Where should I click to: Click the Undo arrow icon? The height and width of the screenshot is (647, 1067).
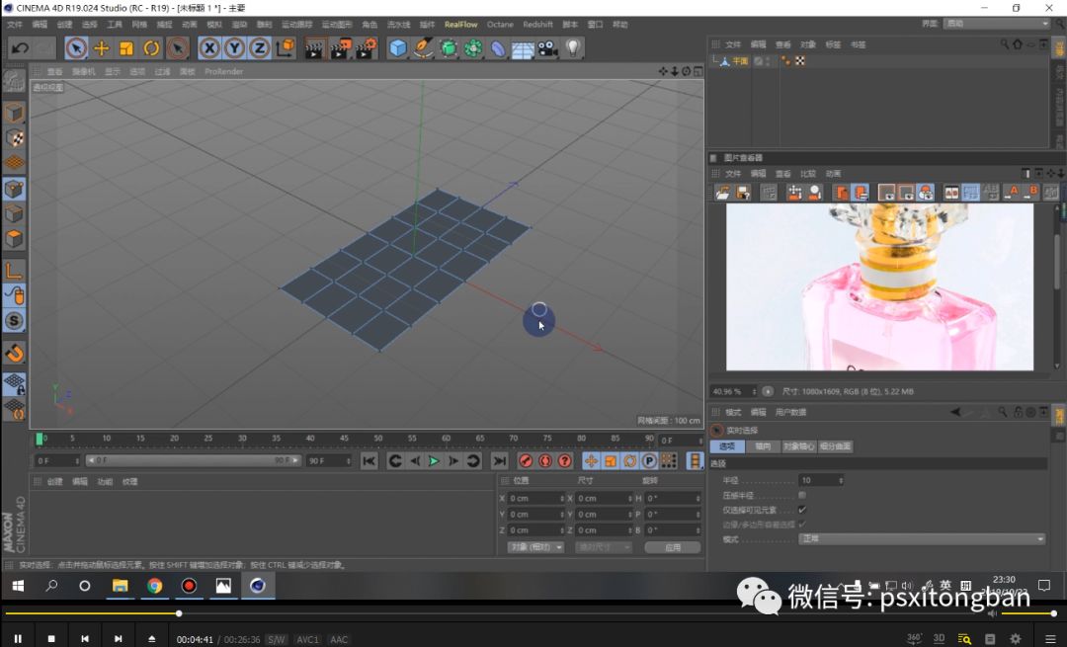click(19, 47)
